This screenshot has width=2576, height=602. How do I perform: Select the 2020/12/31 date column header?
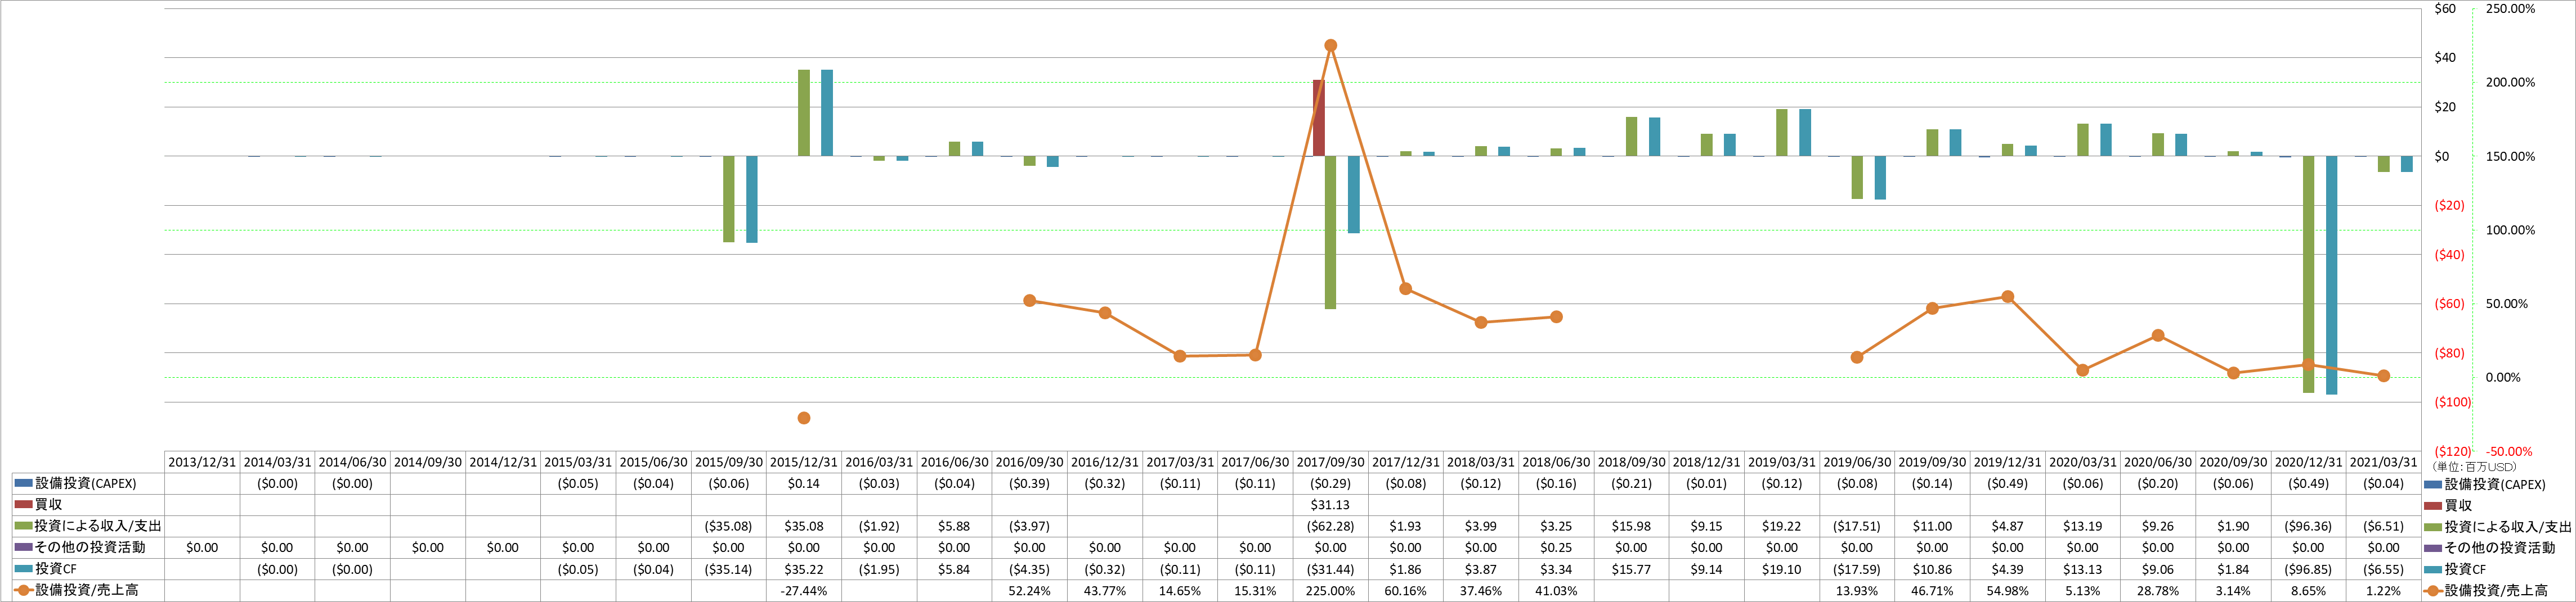pyautogui.click(x=2308, y=462)
